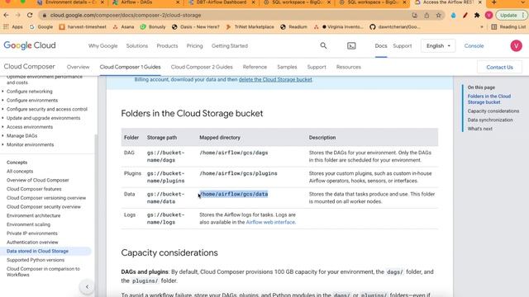The height and width of the screenshot is (297, 529).
Task: Activate Cloud Shell from the terminal icon
Action: [x=351, y=46]
